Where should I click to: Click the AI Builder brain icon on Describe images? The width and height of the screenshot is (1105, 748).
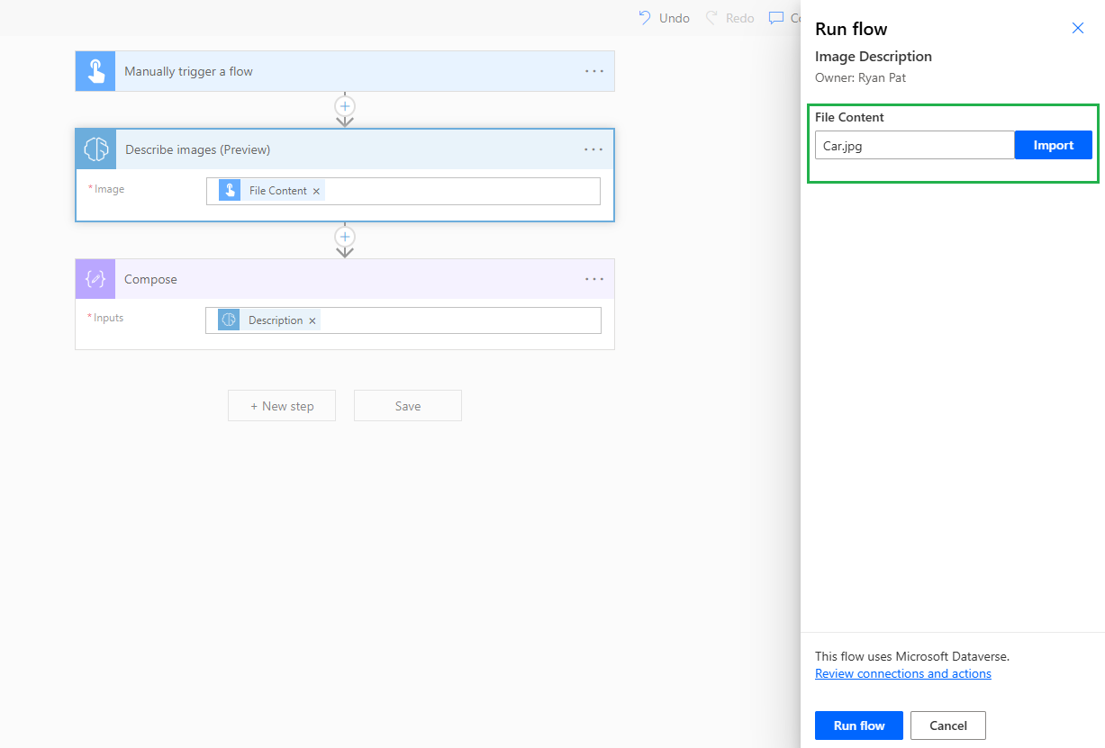(x=95, y=149)
